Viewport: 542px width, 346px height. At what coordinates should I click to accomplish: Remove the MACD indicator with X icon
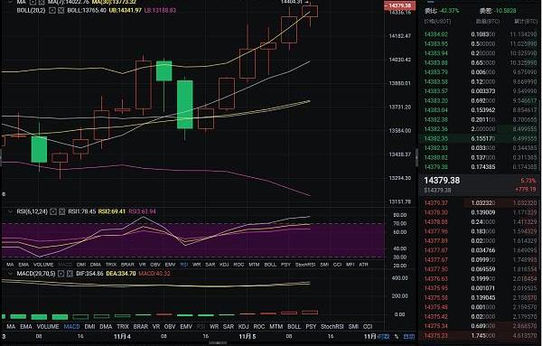(x=70, y=274)
